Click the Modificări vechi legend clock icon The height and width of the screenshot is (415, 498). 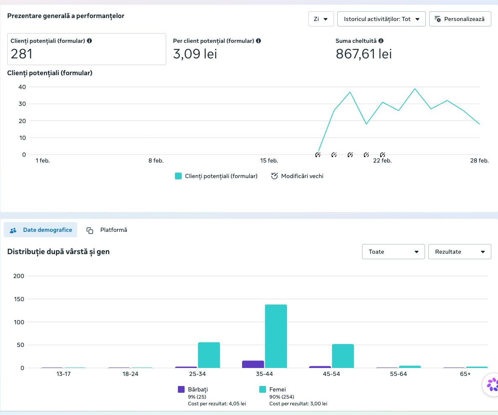point(274,176)
